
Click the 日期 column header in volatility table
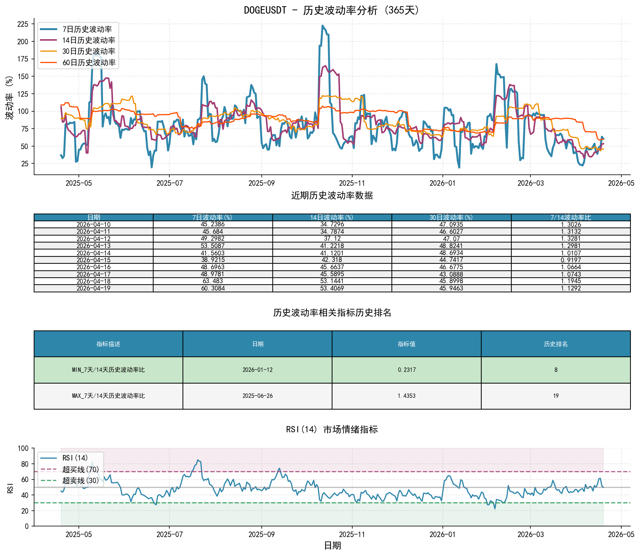[93, 218]
